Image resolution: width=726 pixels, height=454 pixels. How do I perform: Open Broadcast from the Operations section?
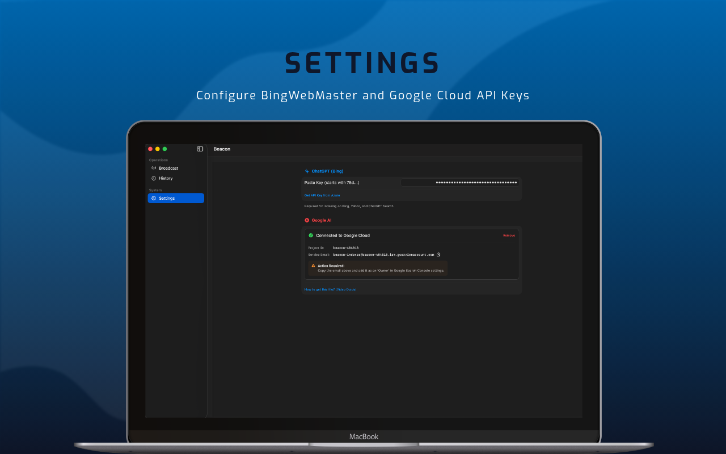point(169,168)
